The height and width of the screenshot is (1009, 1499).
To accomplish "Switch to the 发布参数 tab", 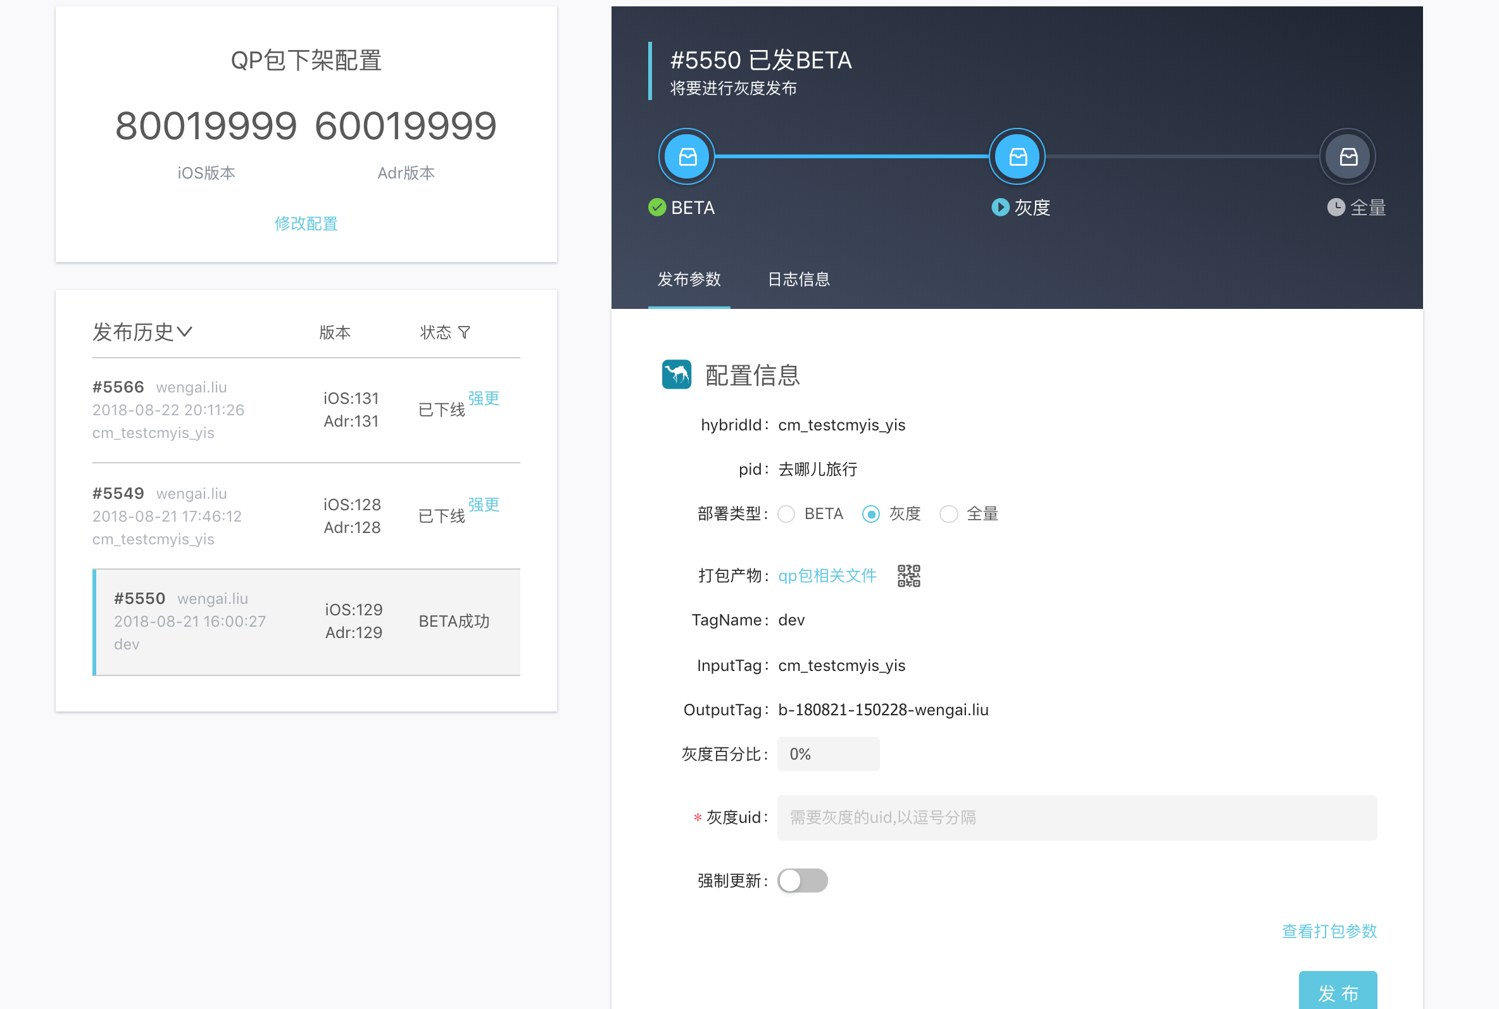I will pyautogui.click(x=689, y=279).
